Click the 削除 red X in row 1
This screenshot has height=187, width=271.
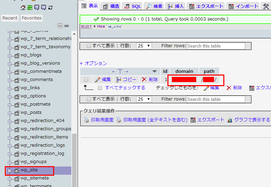tap(144, 79)
